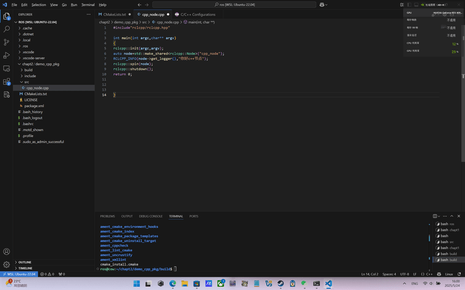Switch to the CMakeLists.txt editor tab
Image resolution: width=465 pixels, height=290 pixels.
(115, 15)
